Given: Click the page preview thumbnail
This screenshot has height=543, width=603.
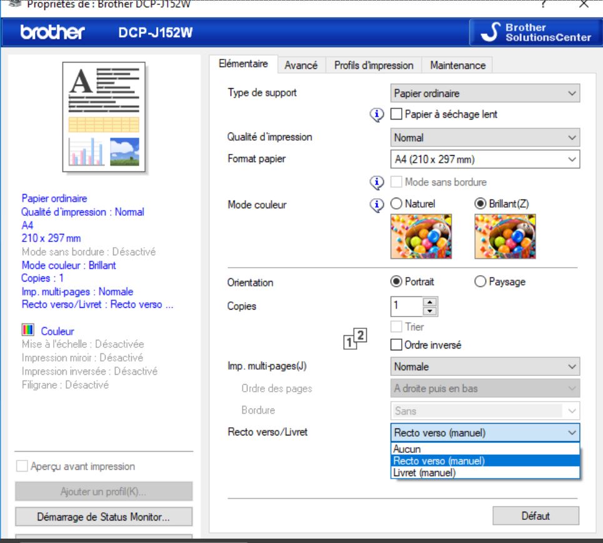Looking at the screenshot, I should tap(104, 117).
